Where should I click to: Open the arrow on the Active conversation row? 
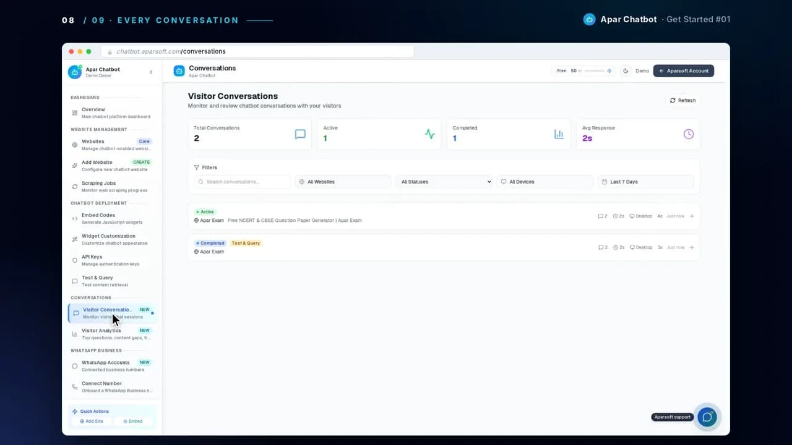691,216
